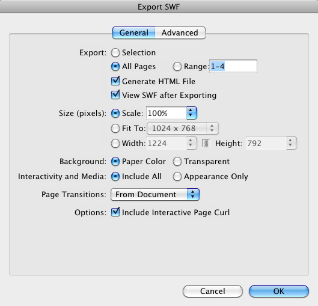Click the constrain proportions link icon
This screenshot has height=306, width=318.
pyautogui.click(x=206, y=143)
